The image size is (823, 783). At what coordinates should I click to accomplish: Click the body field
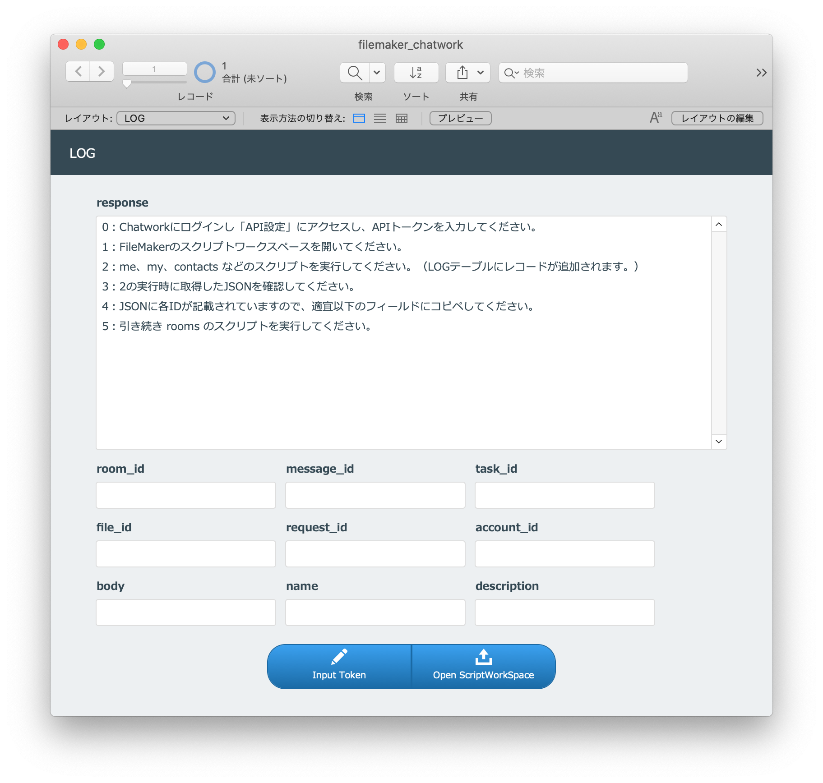pos(186,613)
